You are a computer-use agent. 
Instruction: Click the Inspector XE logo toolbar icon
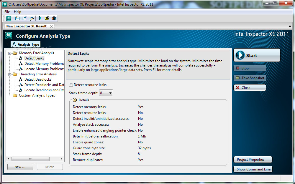point(9,18)
